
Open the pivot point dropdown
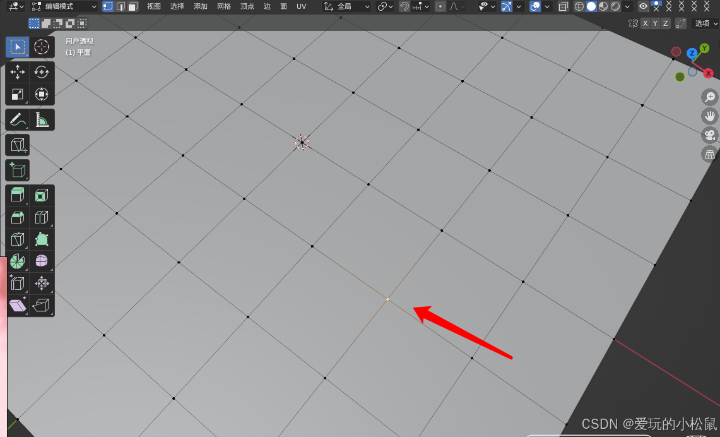coord(385,6)
